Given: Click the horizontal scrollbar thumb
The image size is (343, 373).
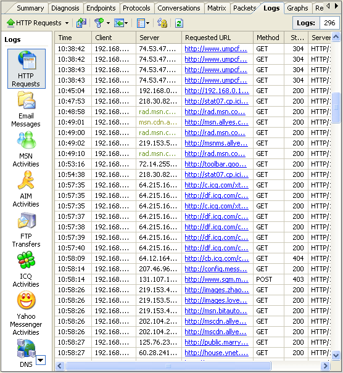Looking at the screenshot, I should click(x=168, y=366).
